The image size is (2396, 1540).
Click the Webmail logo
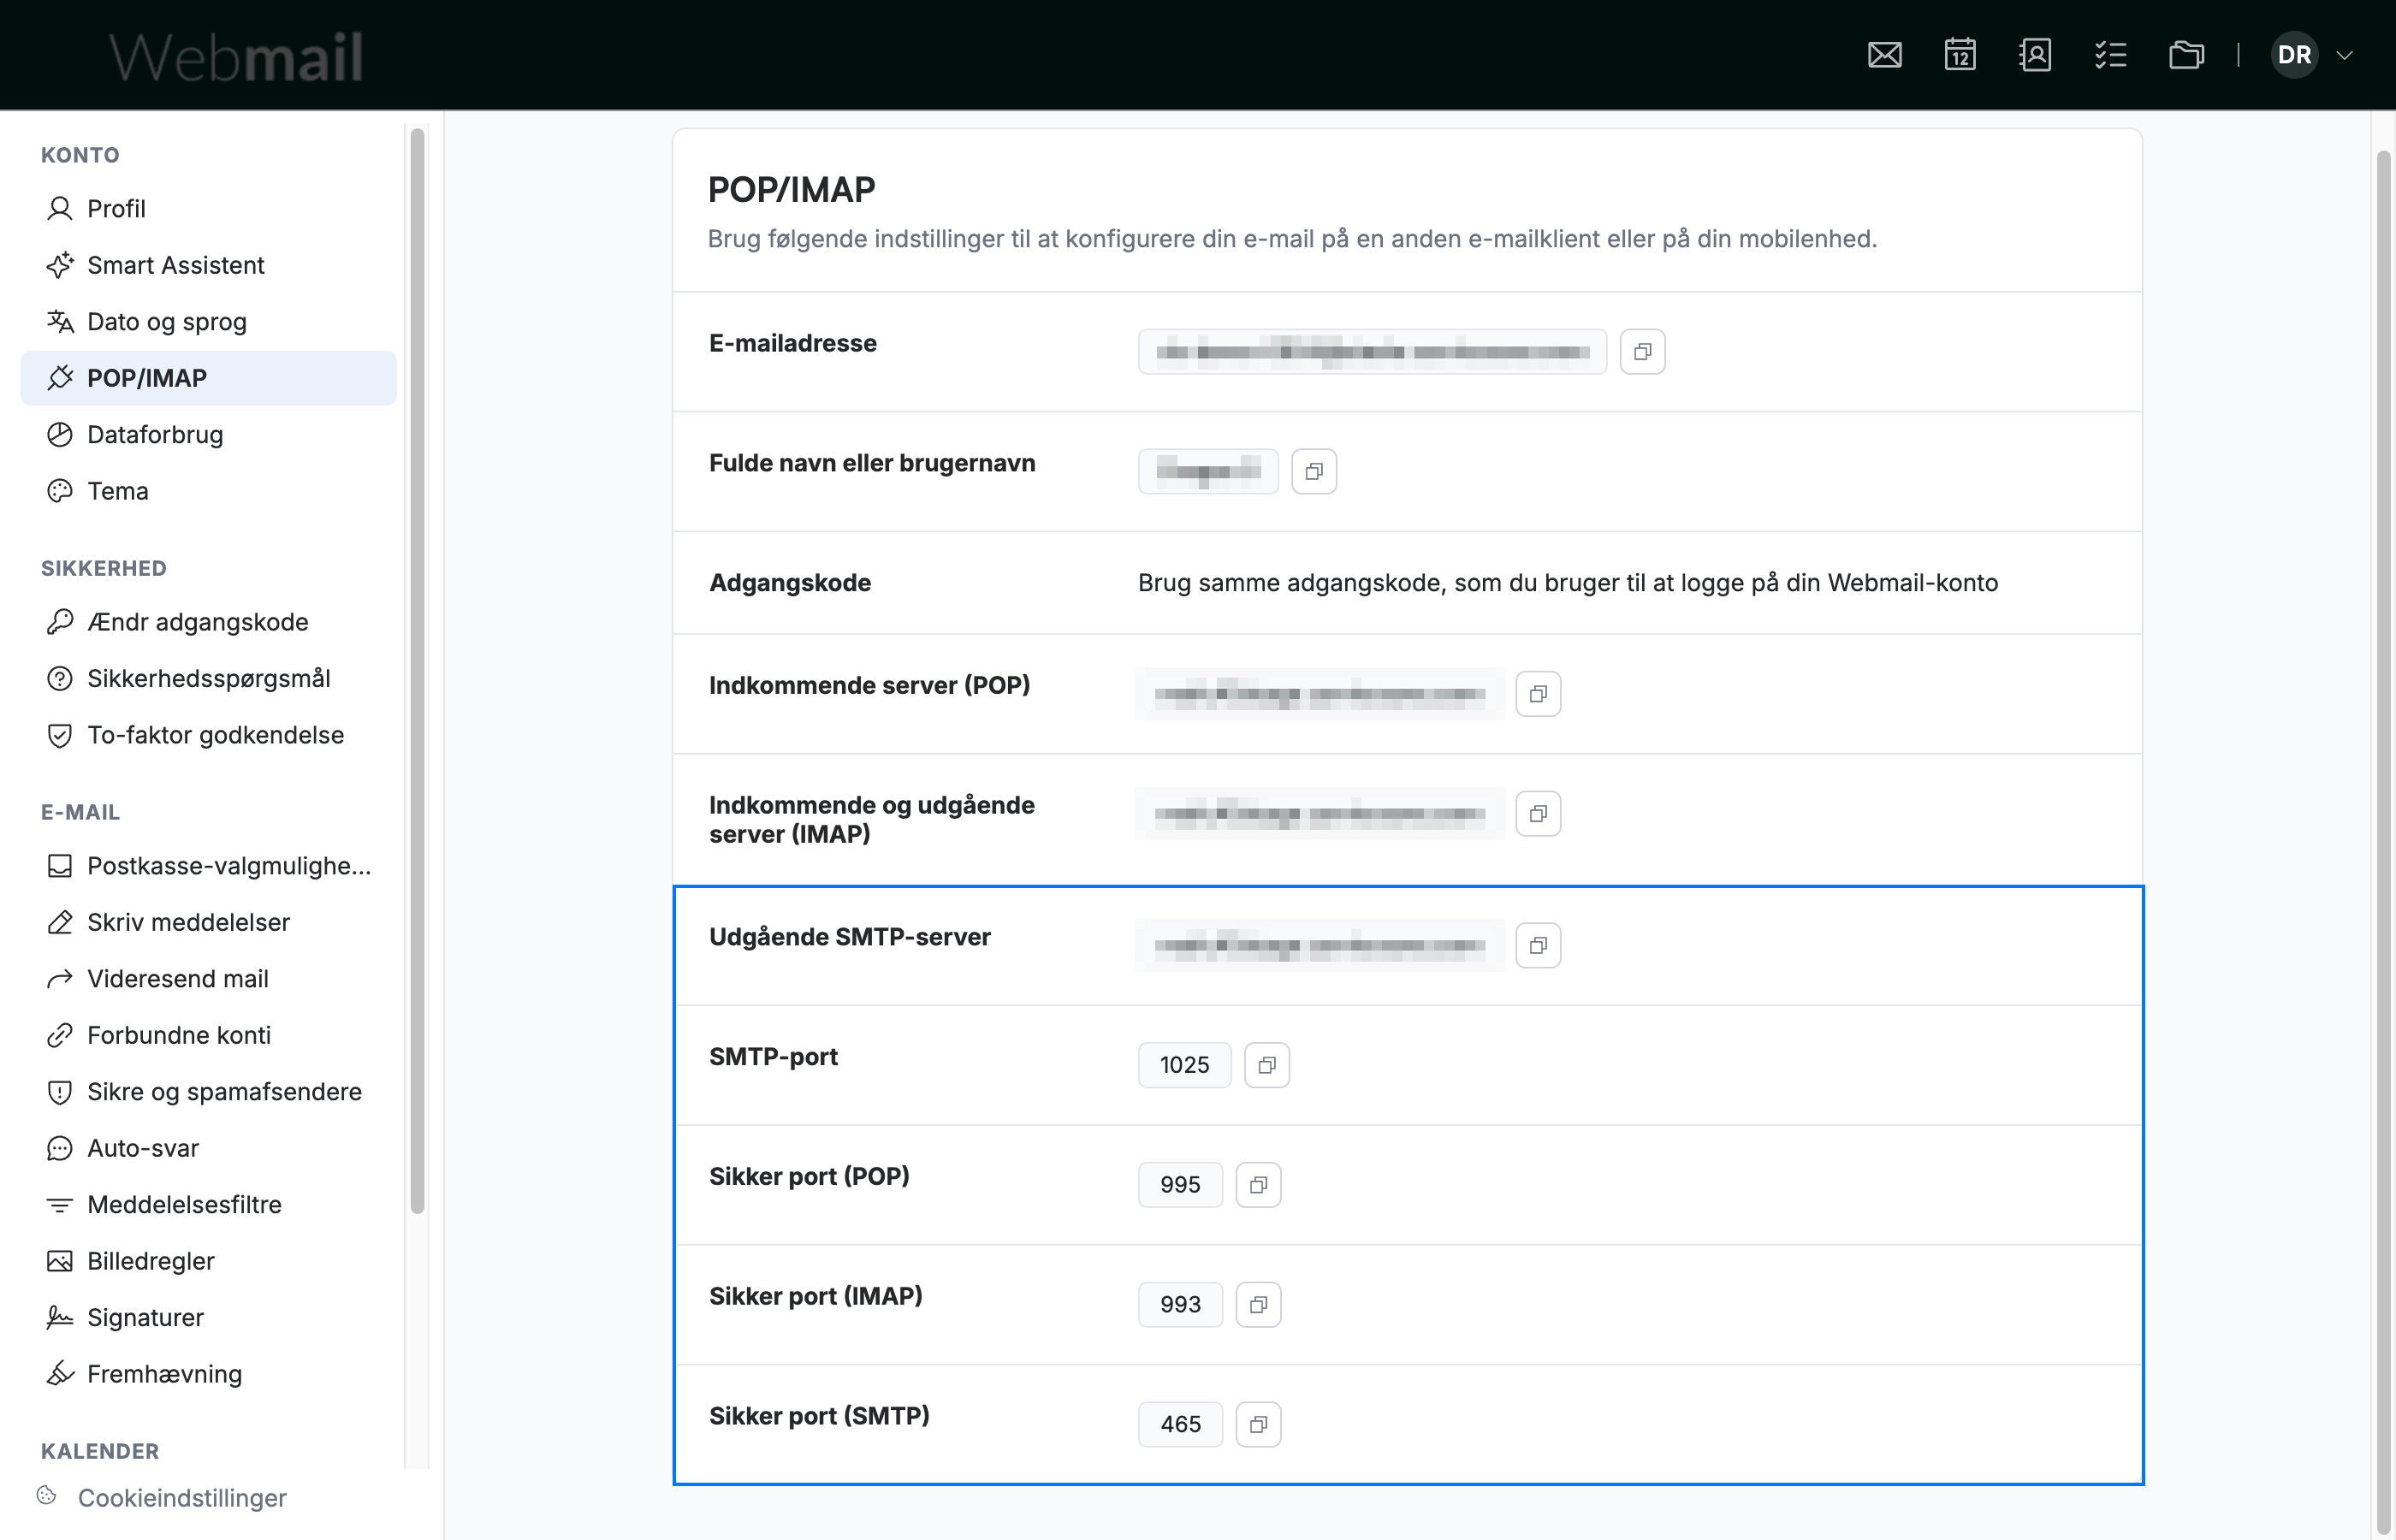(x=236, y=57)
